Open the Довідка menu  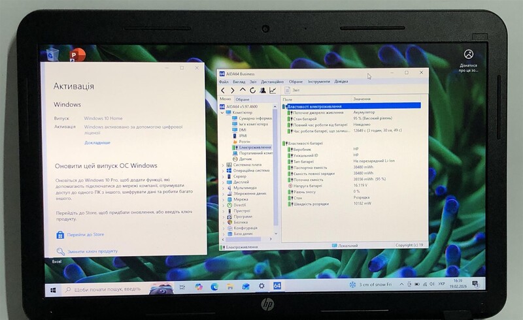341,82
